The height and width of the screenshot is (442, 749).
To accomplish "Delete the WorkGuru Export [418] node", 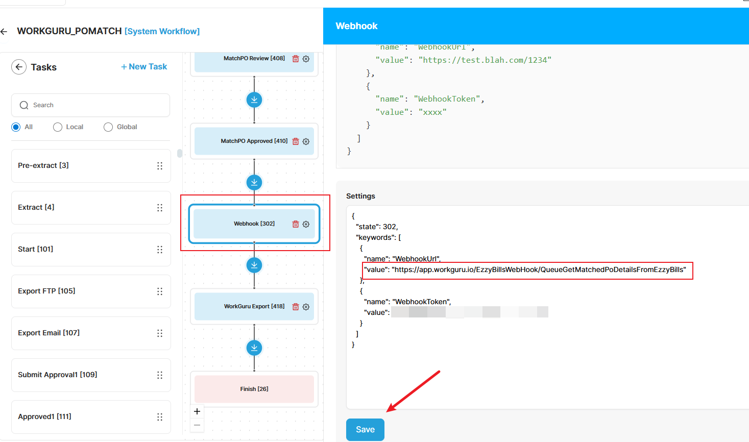I will (295, 307).
